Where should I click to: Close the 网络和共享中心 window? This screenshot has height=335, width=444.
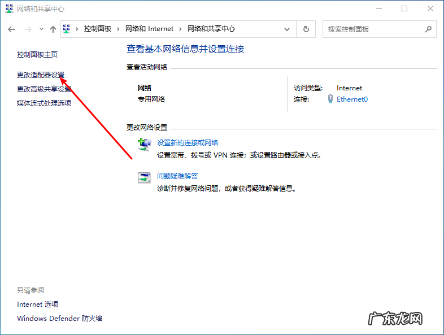(x=430, y=9)
